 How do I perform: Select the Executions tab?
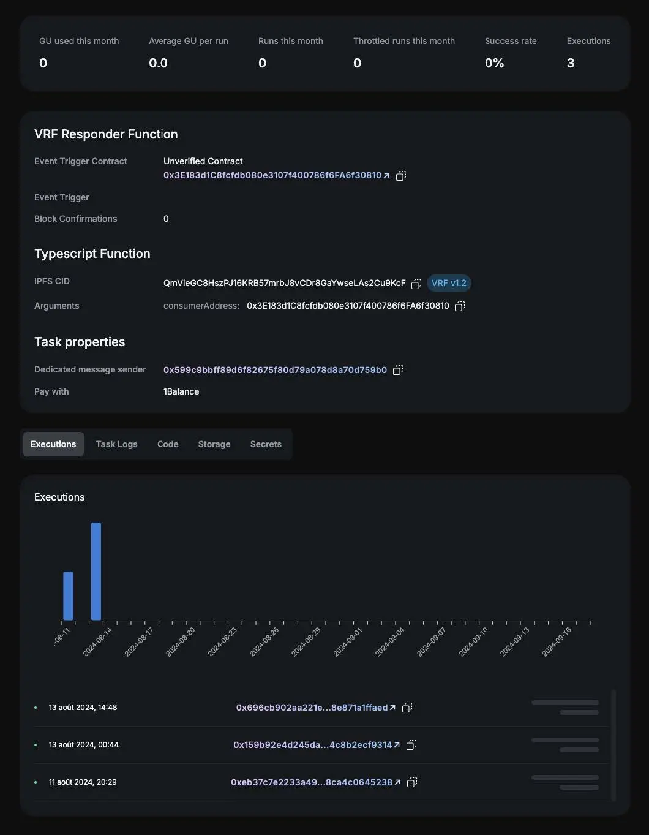(53, 444)
